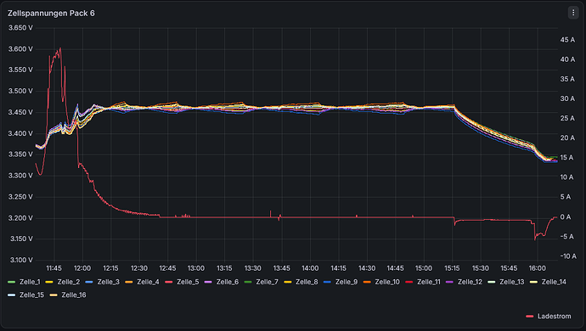Click the 3.650 V axis label
Screen dimensions: 586x331
20,28
